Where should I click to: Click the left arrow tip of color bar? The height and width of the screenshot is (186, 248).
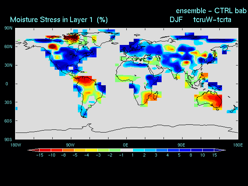pyautogui.click(x=28, y=150)
